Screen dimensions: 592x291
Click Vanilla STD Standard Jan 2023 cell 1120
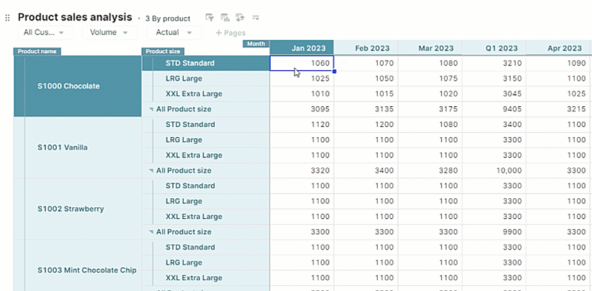302,125
